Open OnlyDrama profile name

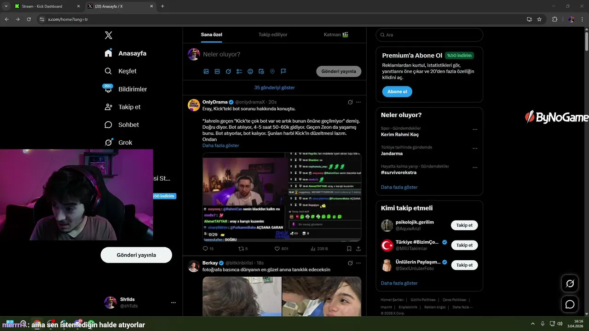click(x=215, y=102)
